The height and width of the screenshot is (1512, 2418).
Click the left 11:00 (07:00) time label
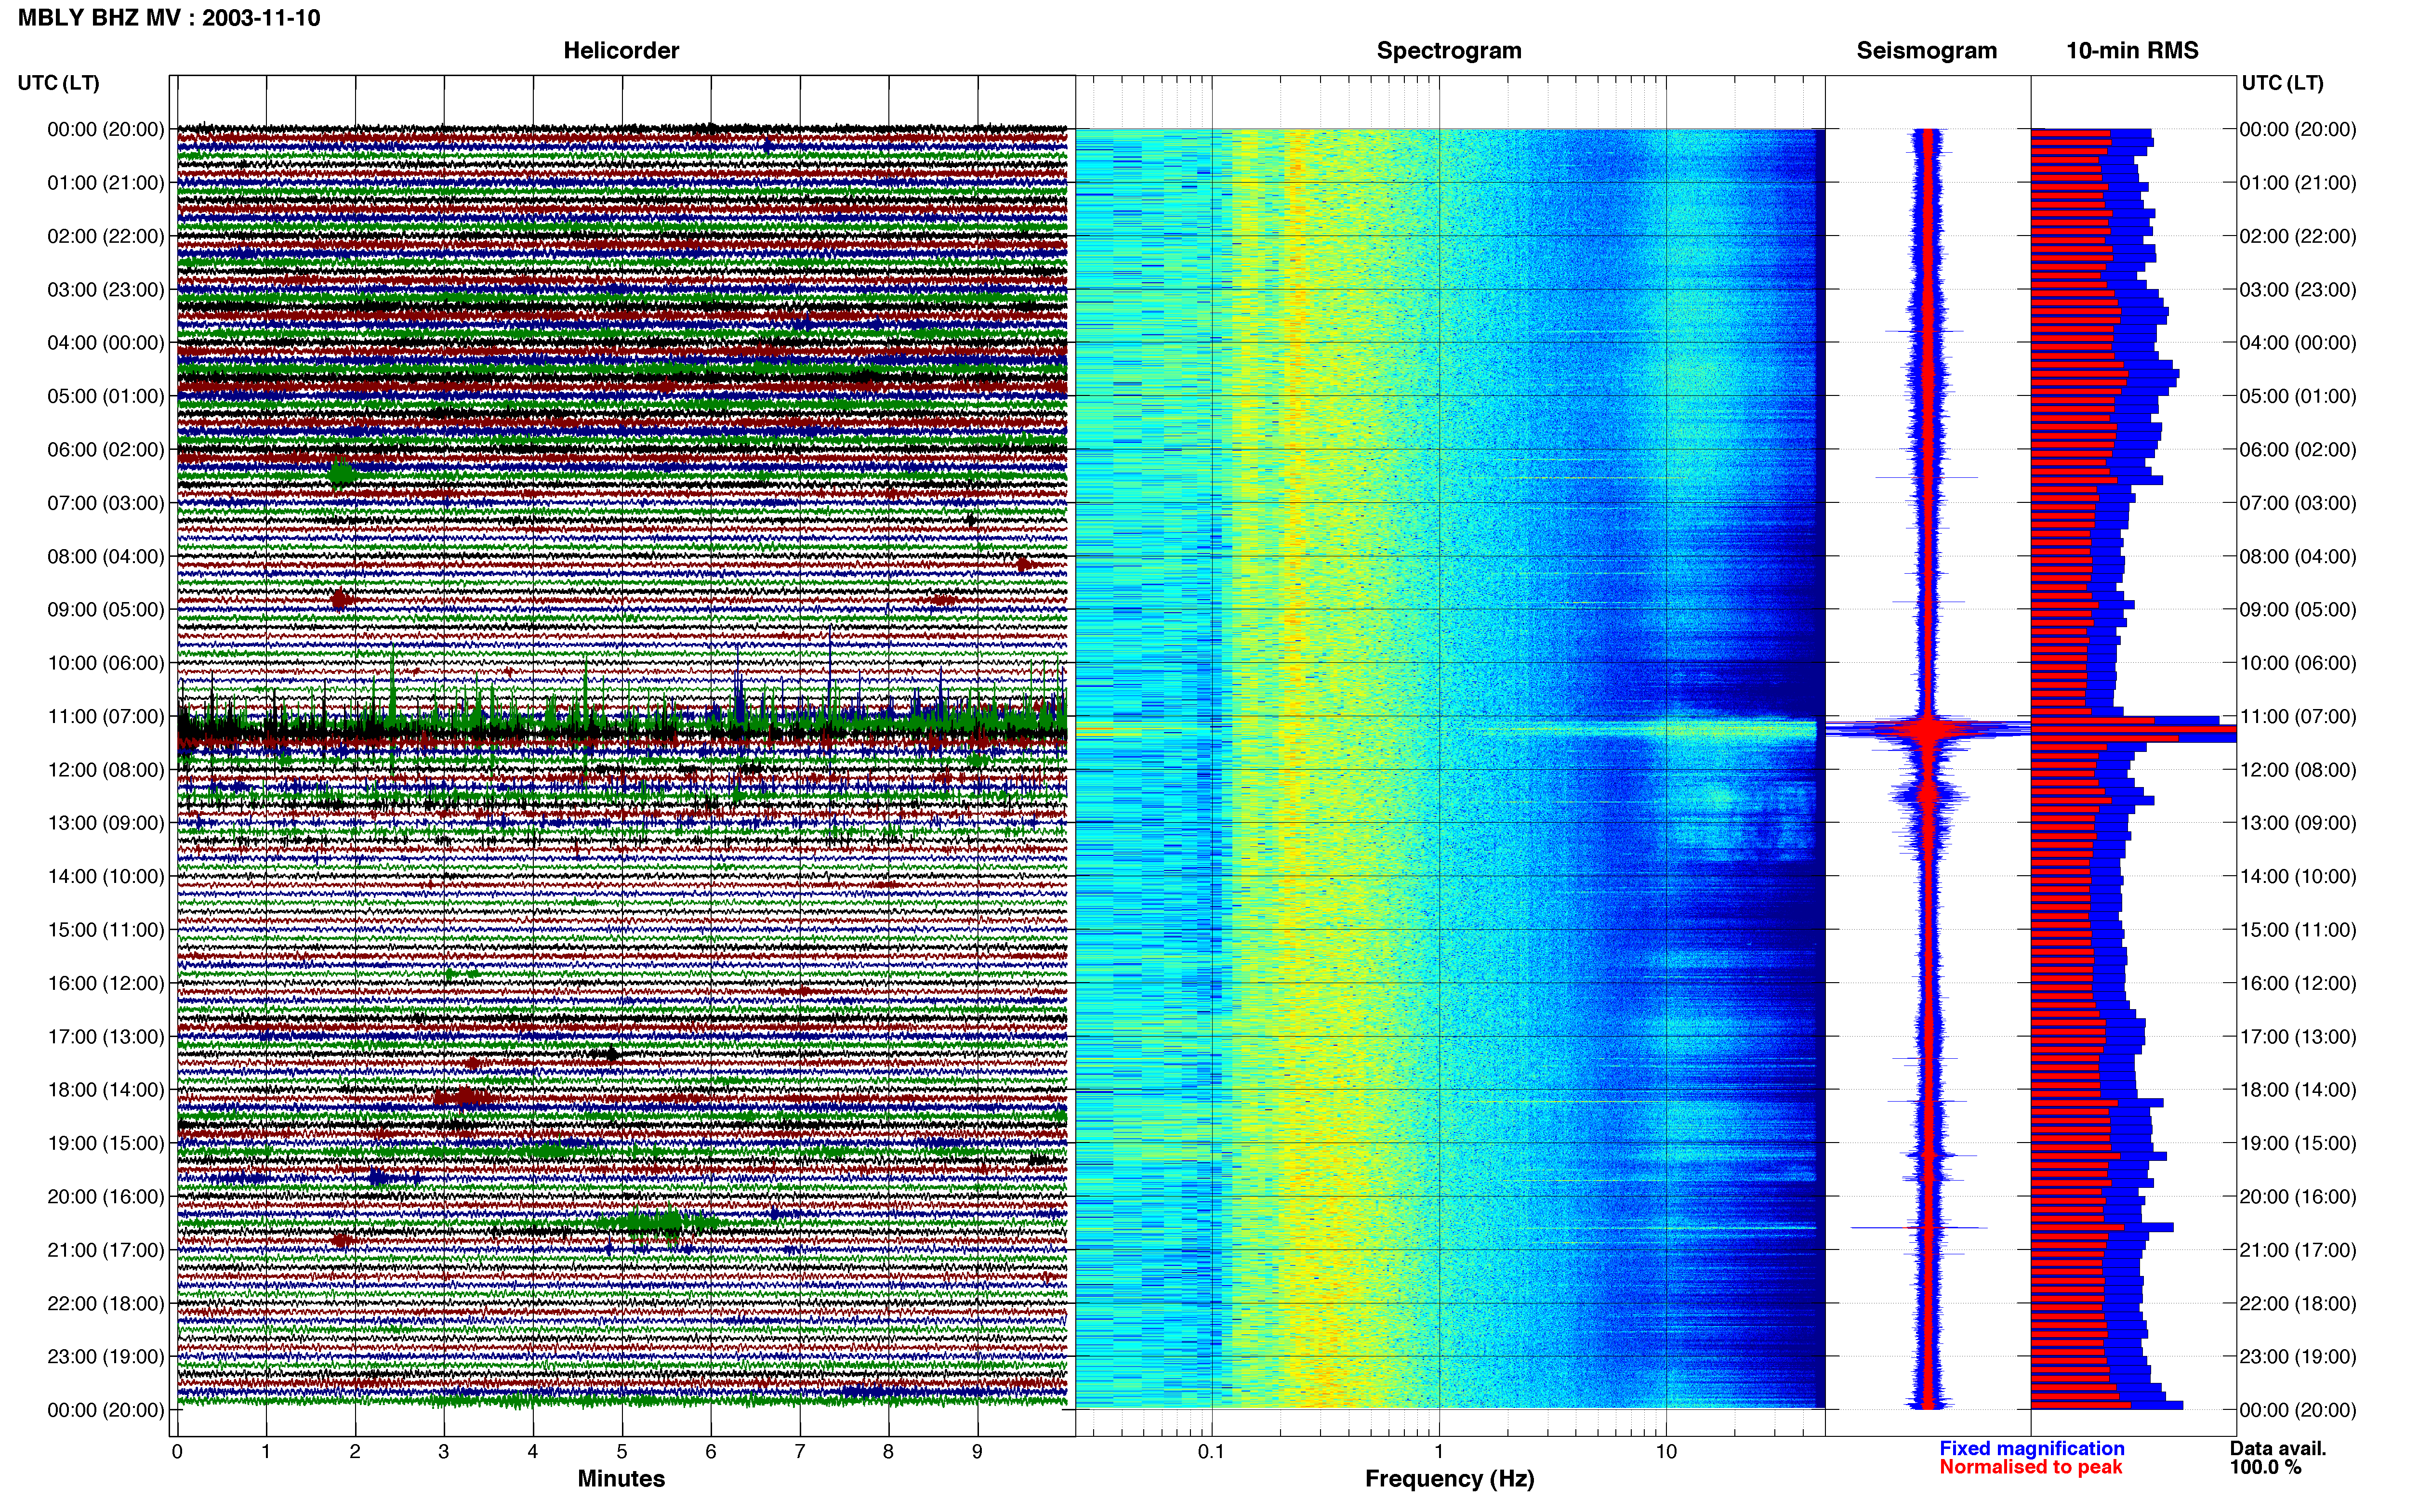click(106, 717)
